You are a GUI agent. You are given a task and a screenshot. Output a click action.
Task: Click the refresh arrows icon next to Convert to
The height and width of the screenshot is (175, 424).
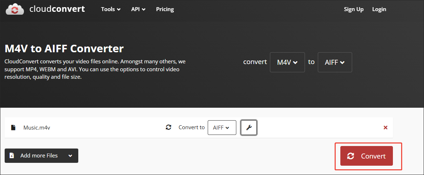(x=168, y=127)
